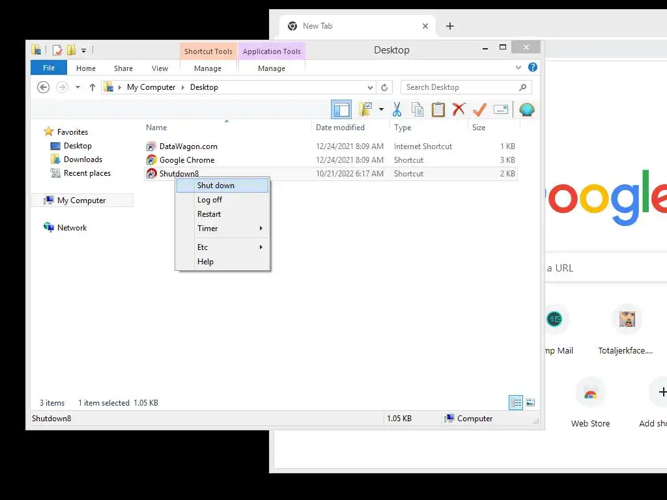Image resolution: width=667 pixels, height=500 pixels.
Task: Switch to Details view icon in status bar
Action: (516, 402)
